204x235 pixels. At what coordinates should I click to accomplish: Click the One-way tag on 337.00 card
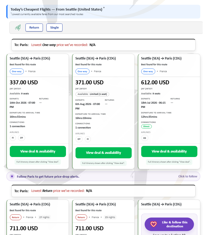[x=17, y=71]
